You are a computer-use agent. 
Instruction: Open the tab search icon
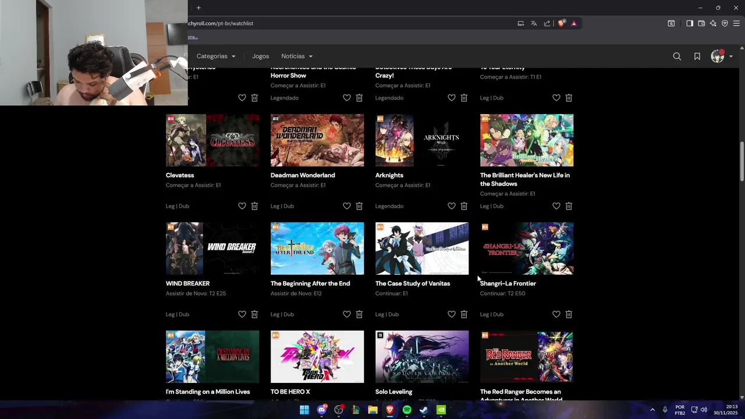coord(671,23)
